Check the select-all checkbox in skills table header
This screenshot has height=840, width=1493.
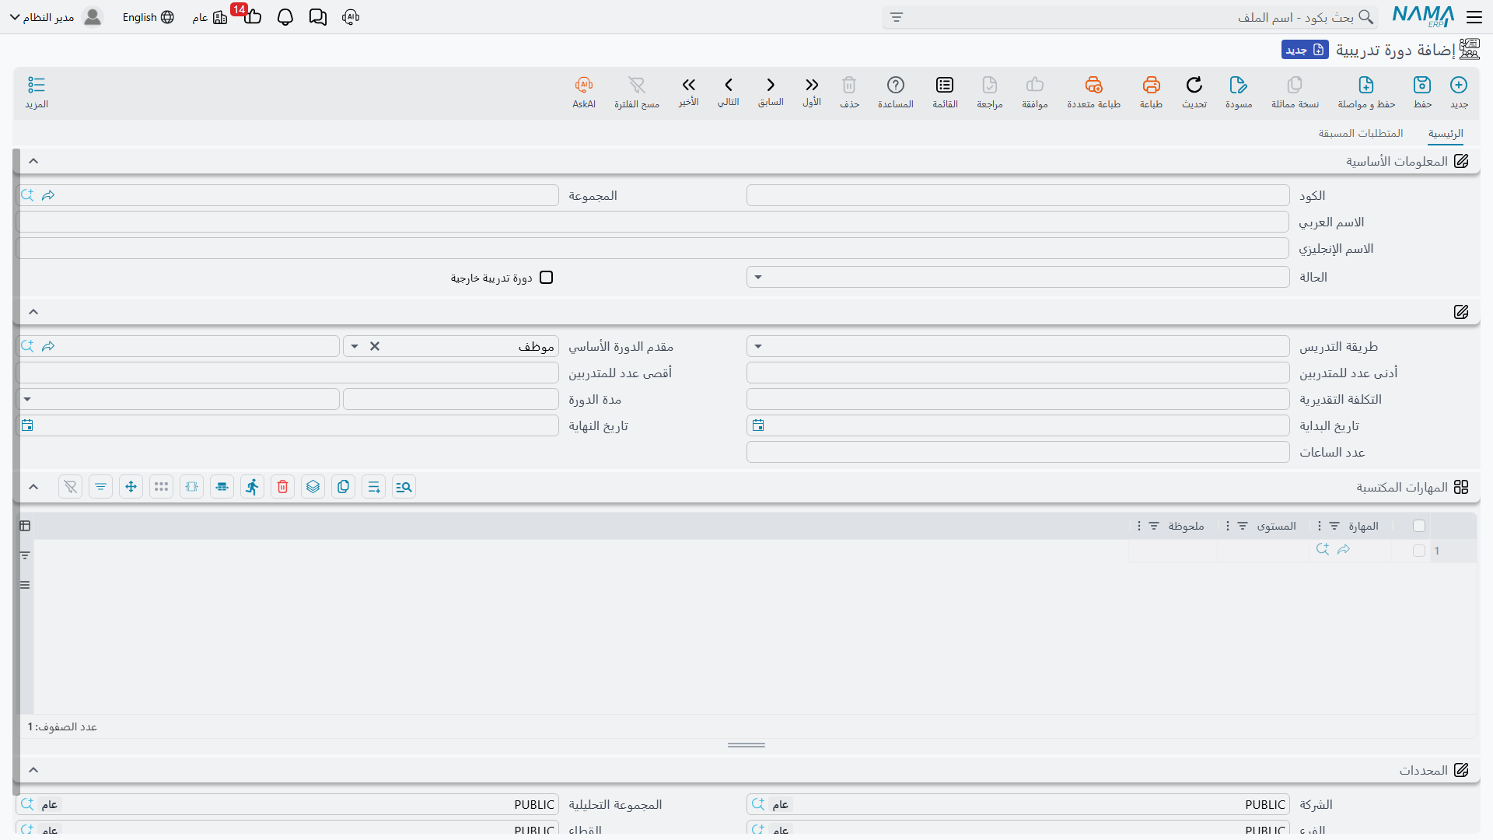point(1419,526)
